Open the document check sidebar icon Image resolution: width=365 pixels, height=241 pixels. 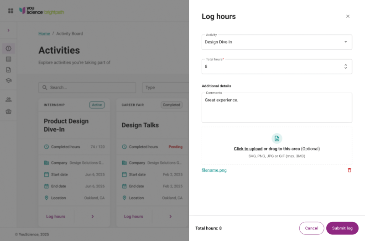[9, 70]
